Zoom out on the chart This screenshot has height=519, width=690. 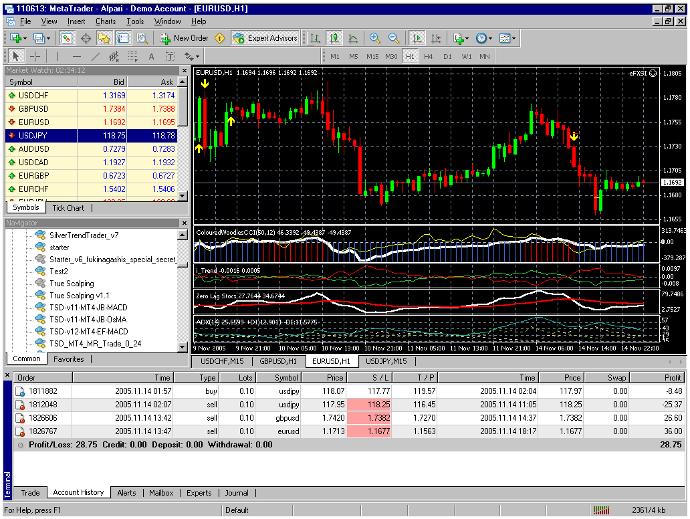tap(393, 38)
